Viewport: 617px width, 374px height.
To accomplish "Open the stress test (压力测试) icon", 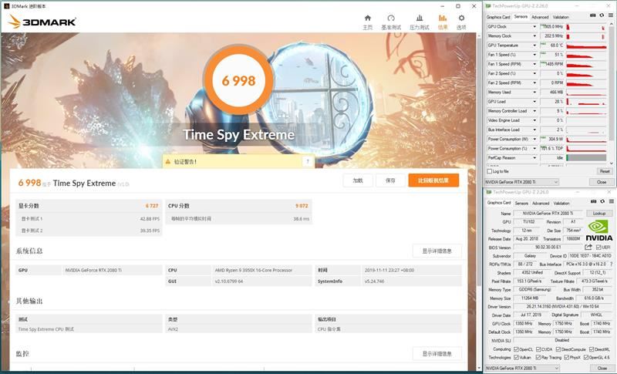I will point(420,18).
